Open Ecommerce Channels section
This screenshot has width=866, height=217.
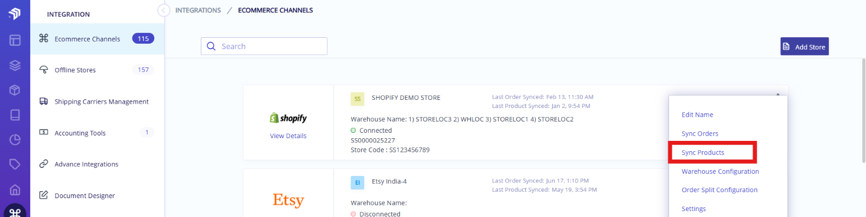[97, 39]
